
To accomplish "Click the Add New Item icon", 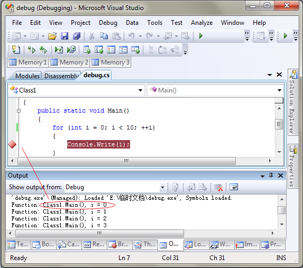I will (x=34, y=36).
